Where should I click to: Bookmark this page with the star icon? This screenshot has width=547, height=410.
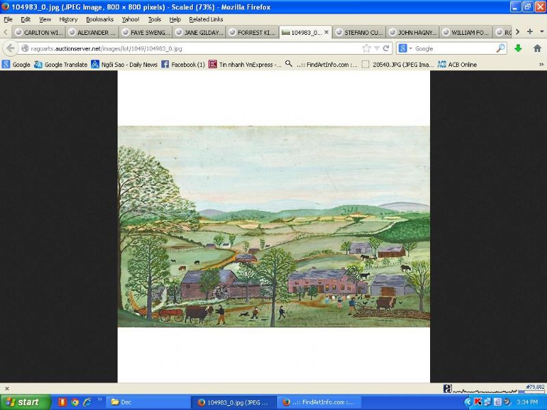coord(366,49)
